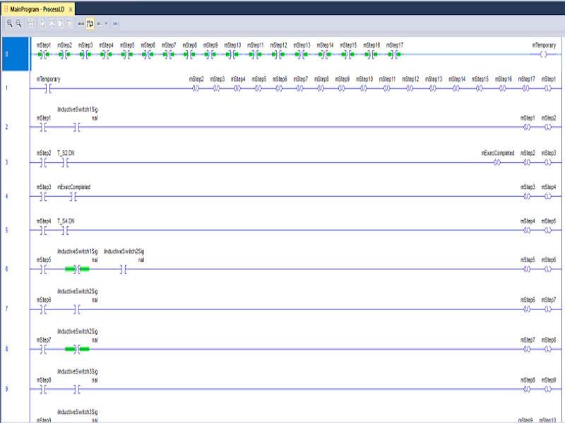
Task: Select rung number 0 header
Action: [15, 54]
